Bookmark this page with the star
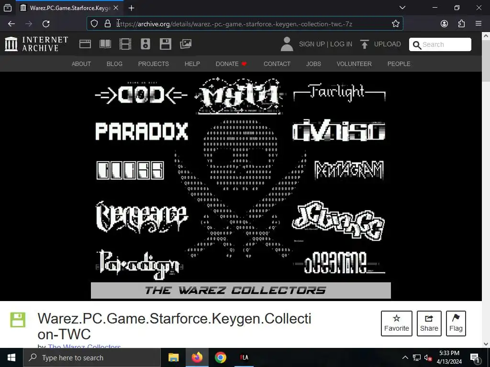 [x=396, y=24]
